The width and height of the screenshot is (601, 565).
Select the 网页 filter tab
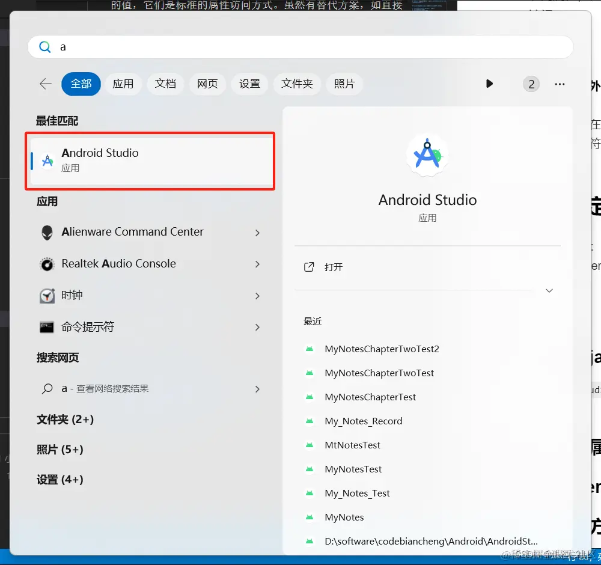(x=207, y=84)
